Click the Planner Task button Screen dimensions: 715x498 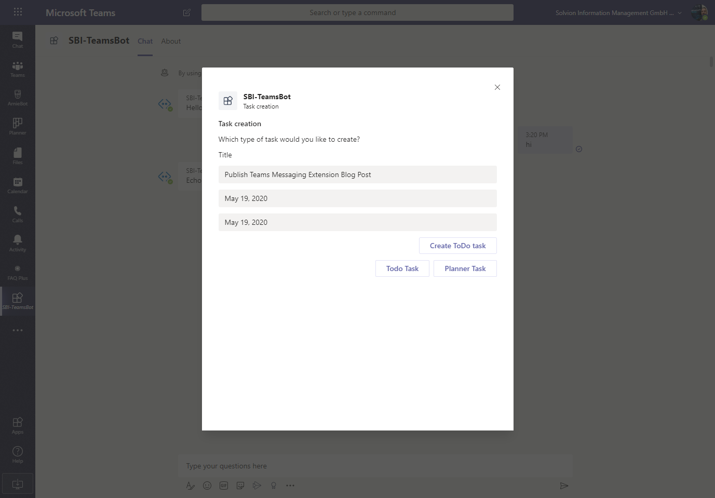pyautogui.click(x=465, y=268)
